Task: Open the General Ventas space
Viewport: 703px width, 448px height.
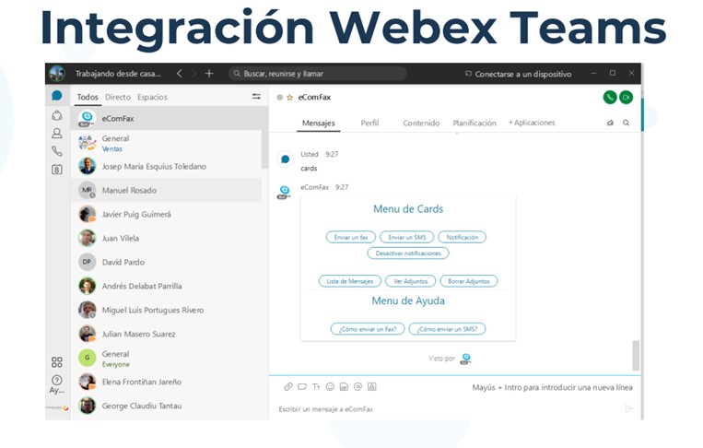Action: pos(166,143)
